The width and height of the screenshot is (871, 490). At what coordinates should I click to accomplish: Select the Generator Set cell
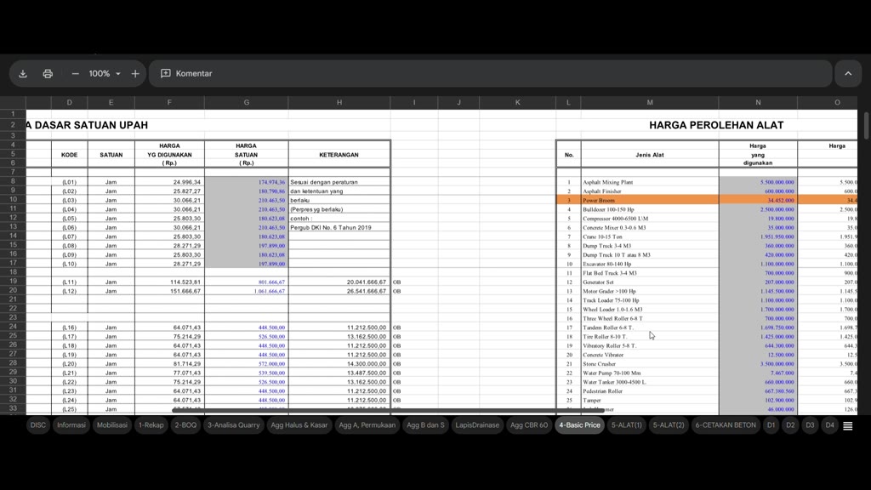tap(650, 282)
